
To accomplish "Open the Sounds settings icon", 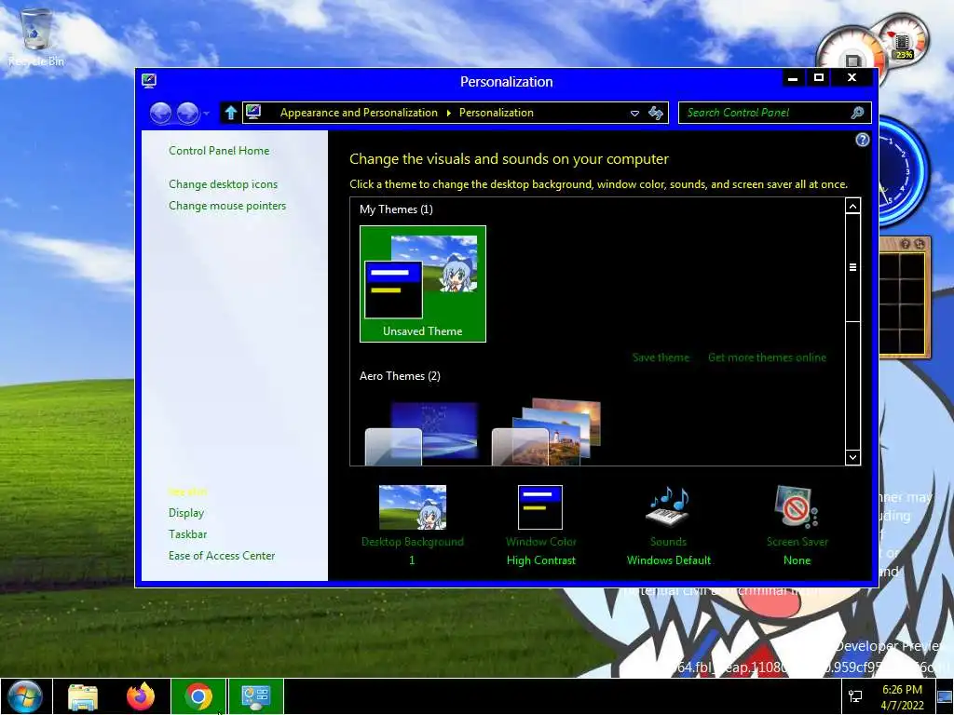I will (668, 506).
